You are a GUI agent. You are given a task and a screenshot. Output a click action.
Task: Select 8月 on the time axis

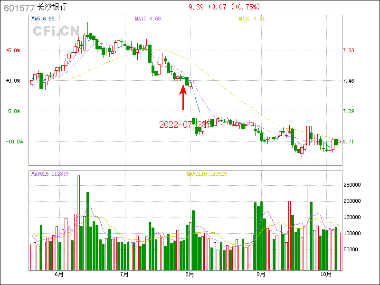tap(190, 274)
